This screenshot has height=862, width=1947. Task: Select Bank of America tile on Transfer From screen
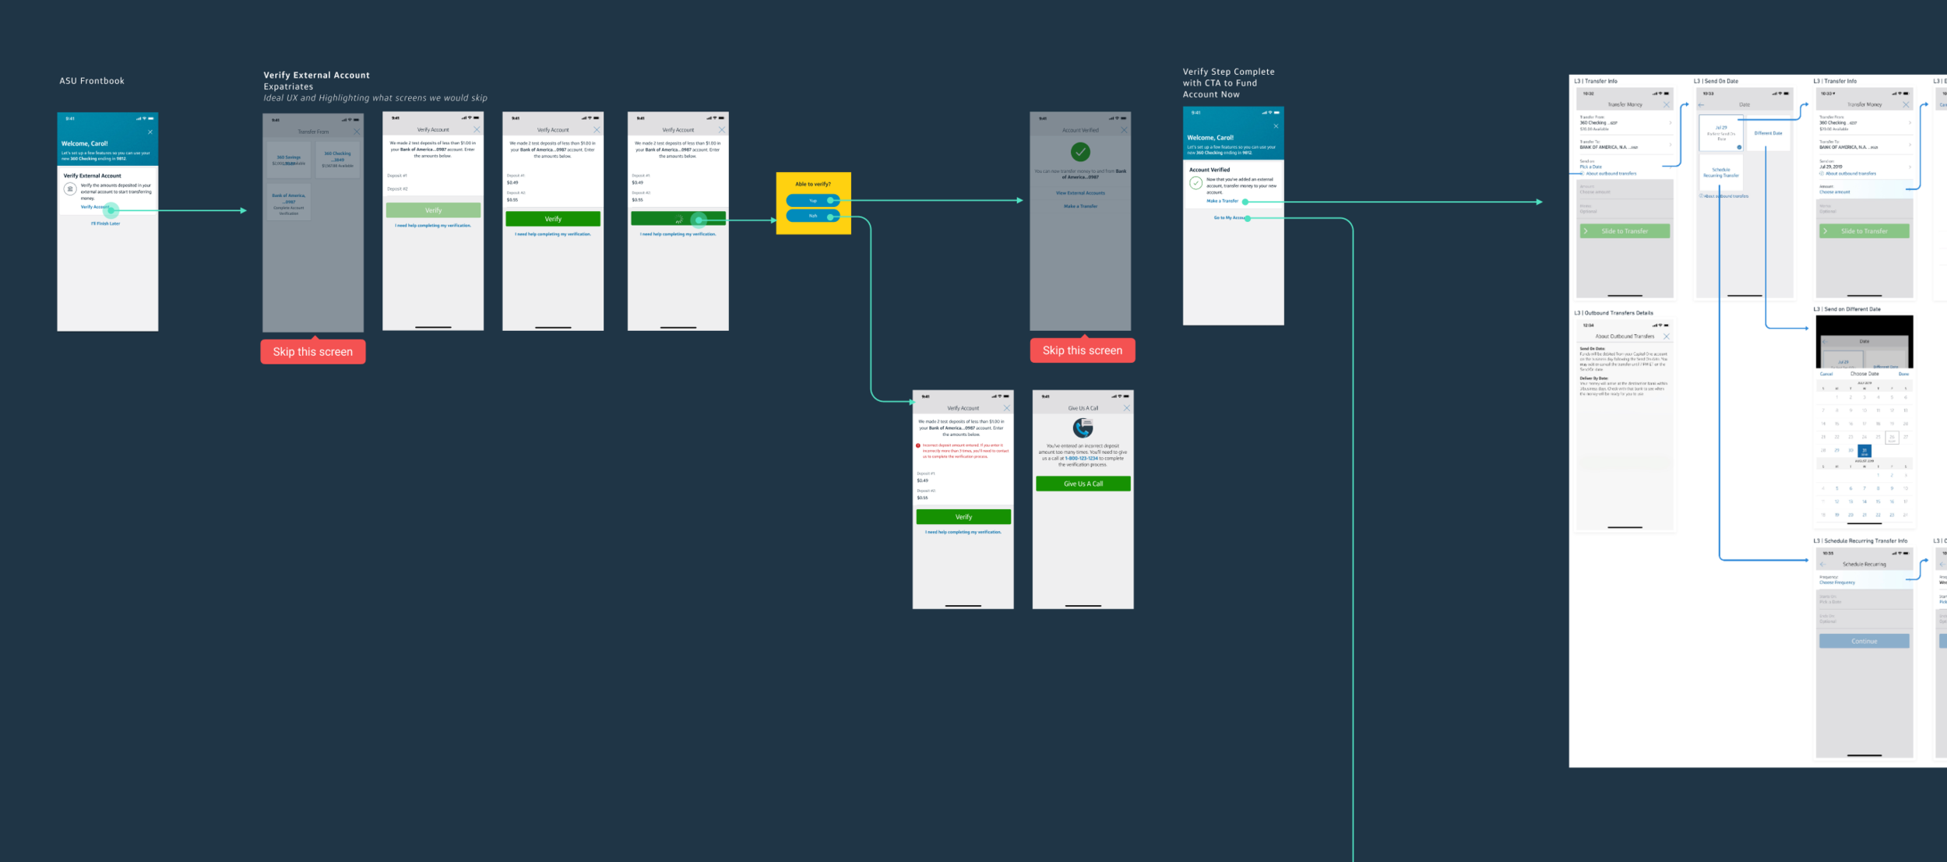288,203
